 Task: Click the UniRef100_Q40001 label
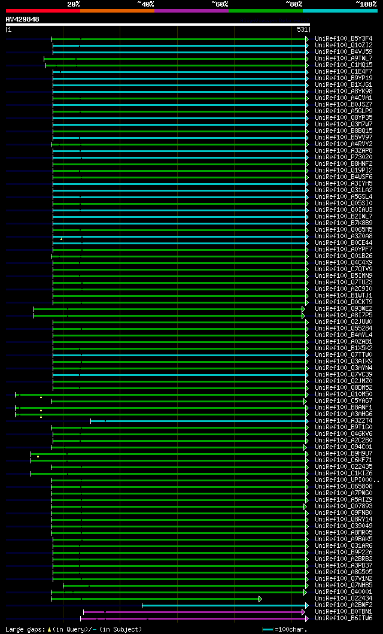click(x=344, y=592)
